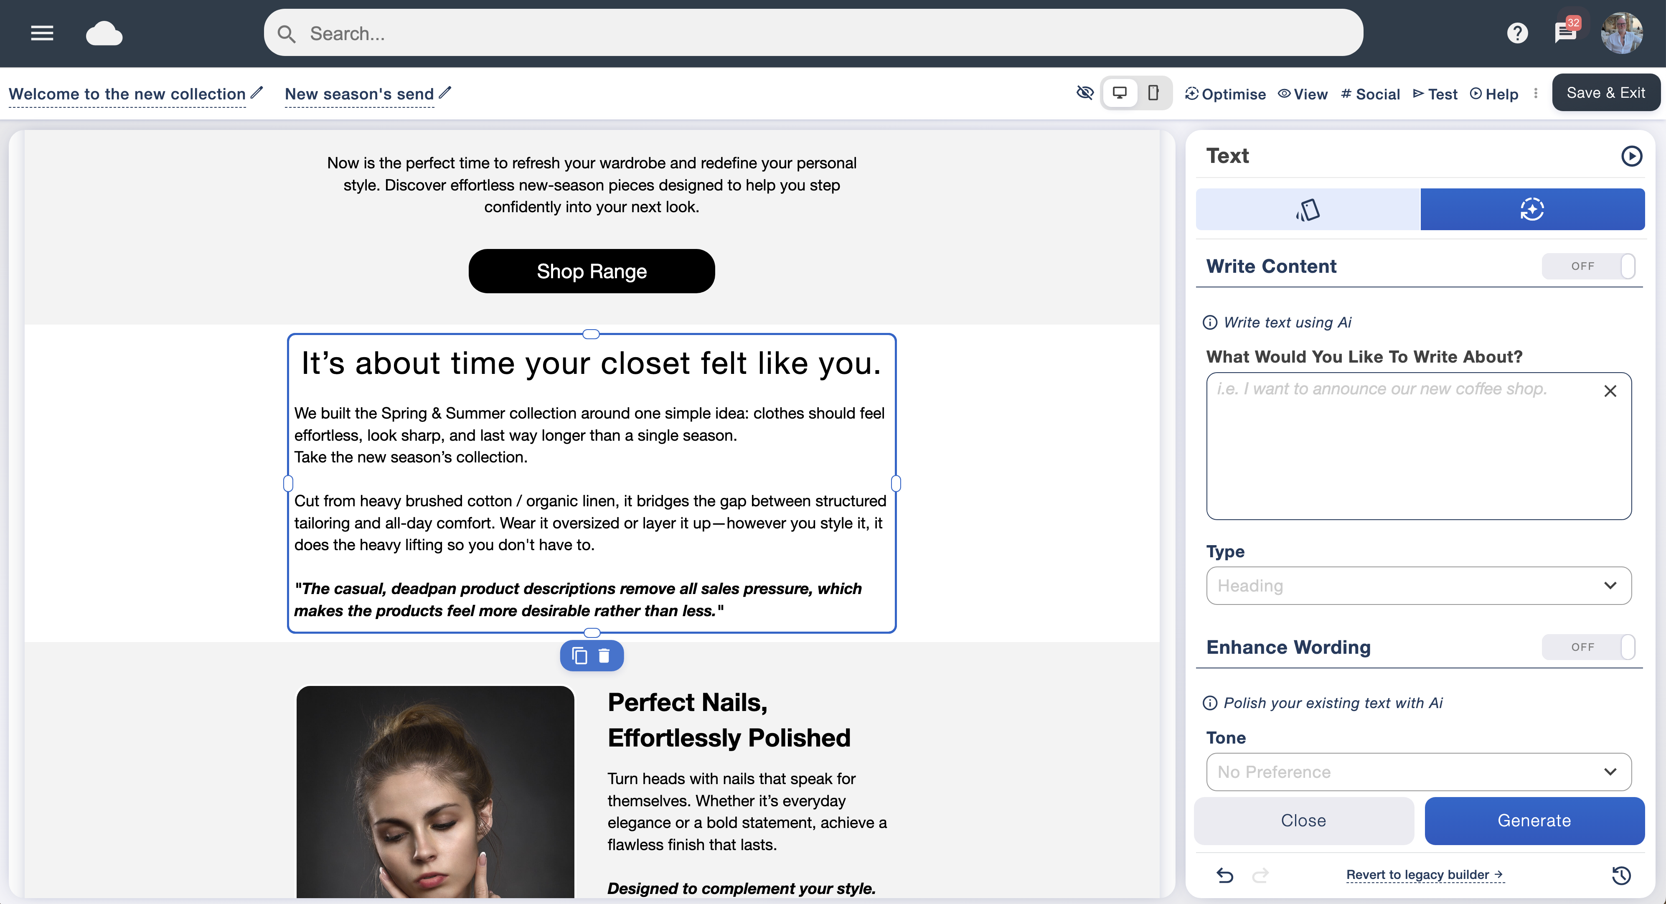The image size is (1666, 904).
Task: Open the version history clock icon
Action: 1621,876
